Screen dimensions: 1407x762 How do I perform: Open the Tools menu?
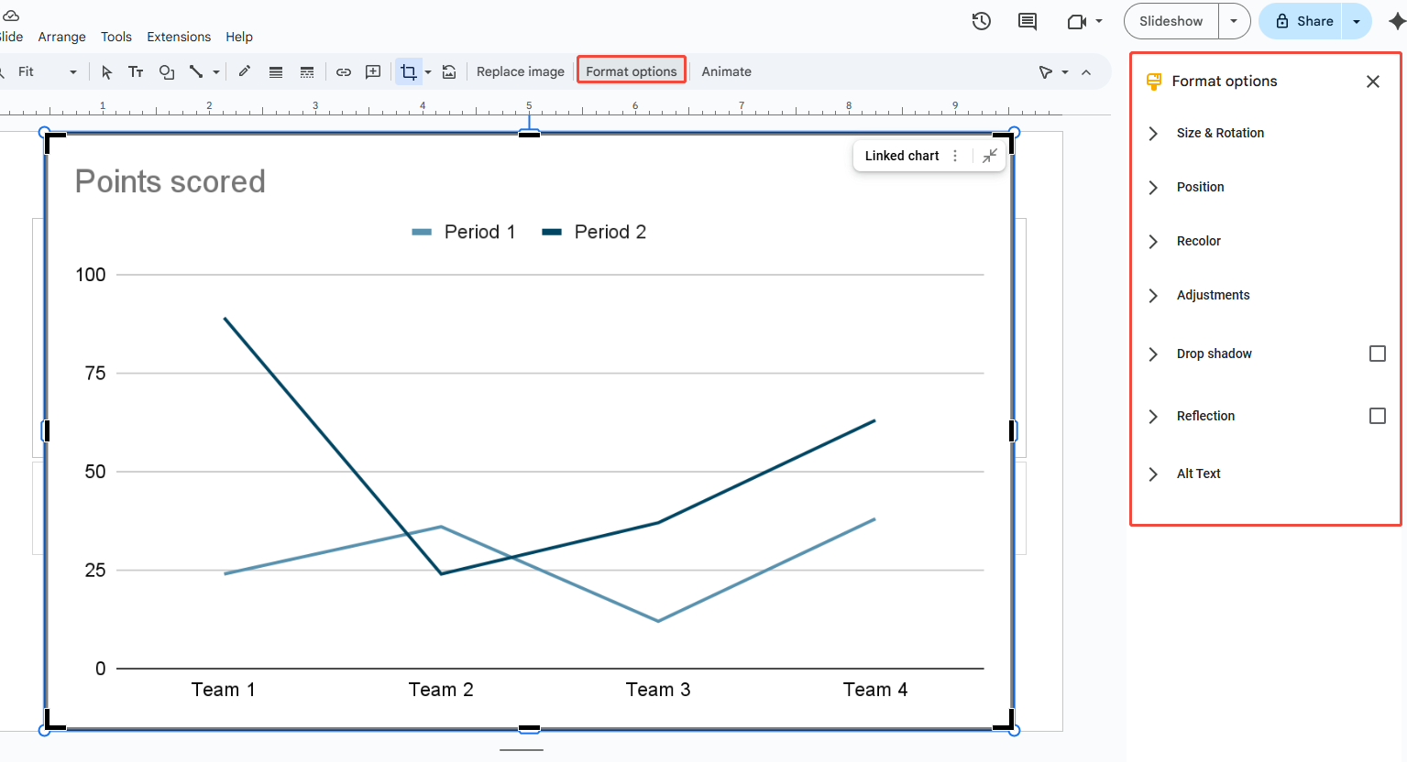click(115, 37)
